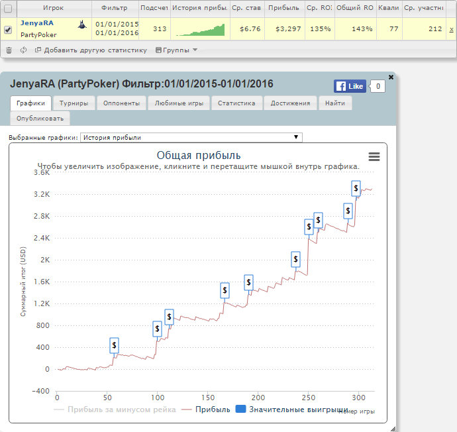This screenshot has height=432, width=457.
Task: Remove JenyaRA row with x link
Action: [451, 29]
